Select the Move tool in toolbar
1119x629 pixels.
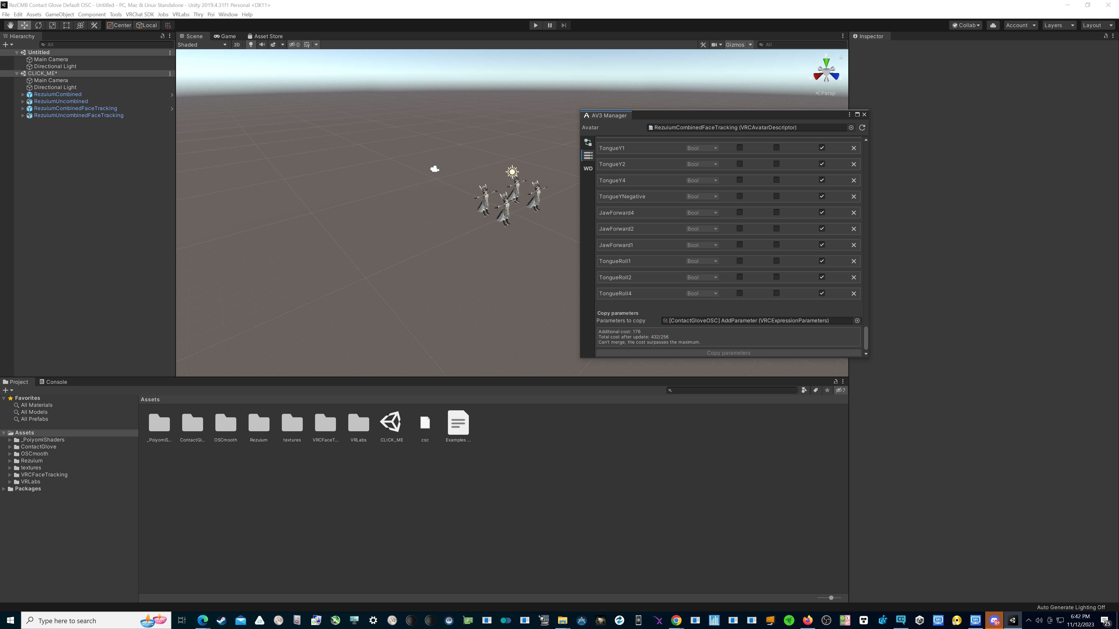tap(24, 25)
